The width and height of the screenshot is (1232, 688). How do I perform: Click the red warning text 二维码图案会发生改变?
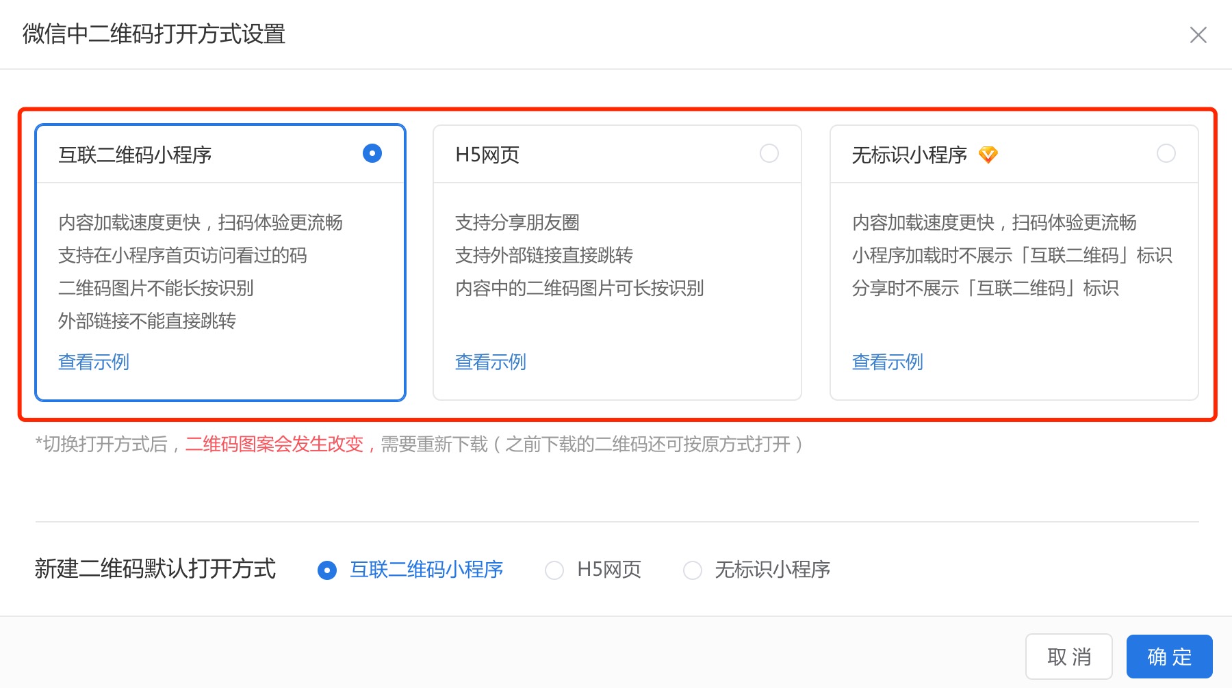tap(274, 445)
